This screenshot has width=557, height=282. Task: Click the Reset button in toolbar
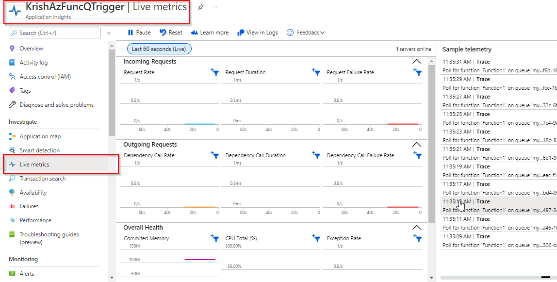(x=171, y=33)
